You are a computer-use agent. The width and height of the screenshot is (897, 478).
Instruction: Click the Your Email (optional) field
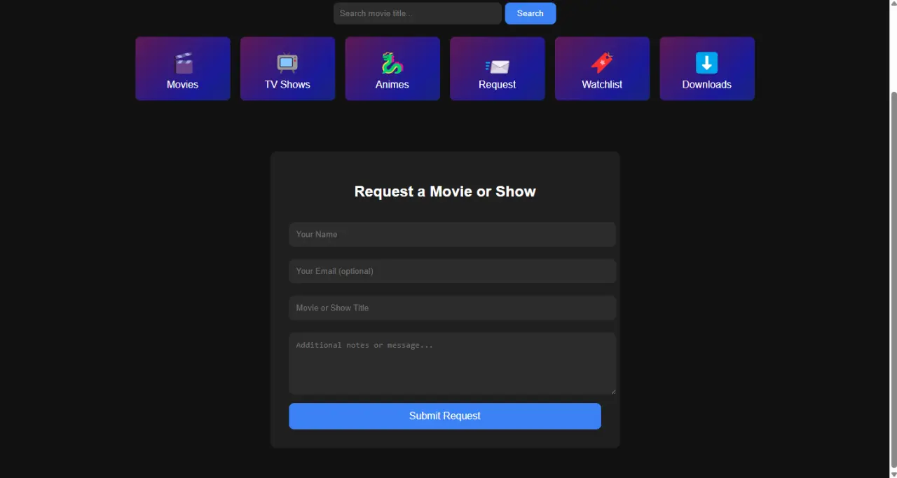(452, 271)
